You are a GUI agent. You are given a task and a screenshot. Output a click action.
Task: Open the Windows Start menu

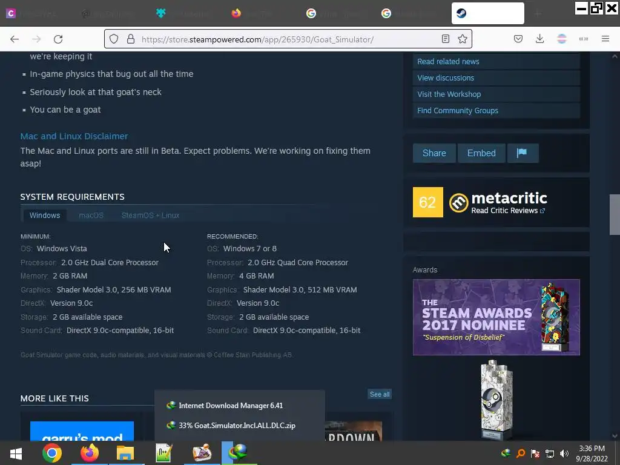[x=16, y=453]
